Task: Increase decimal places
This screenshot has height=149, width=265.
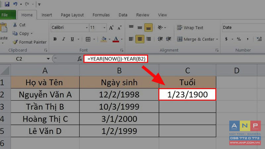Action: 259,39
